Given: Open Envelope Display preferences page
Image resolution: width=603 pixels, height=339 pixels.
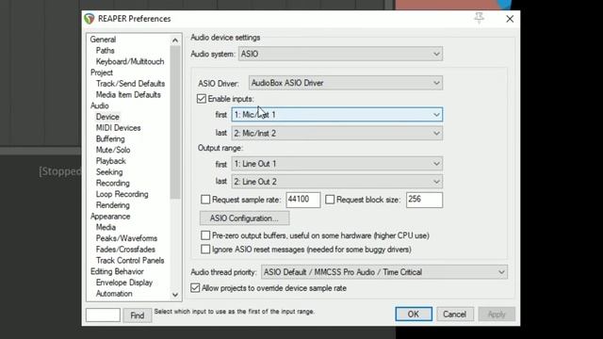Looking at the screenshot, I should 124,282.
